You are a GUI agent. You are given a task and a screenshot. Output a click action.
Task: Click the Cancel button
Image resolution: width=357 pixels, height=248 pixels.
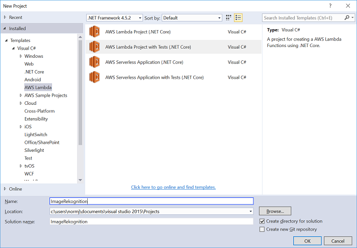point(338,241)
